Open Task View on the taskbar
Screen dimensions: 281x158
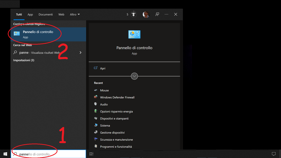point(91,154)
